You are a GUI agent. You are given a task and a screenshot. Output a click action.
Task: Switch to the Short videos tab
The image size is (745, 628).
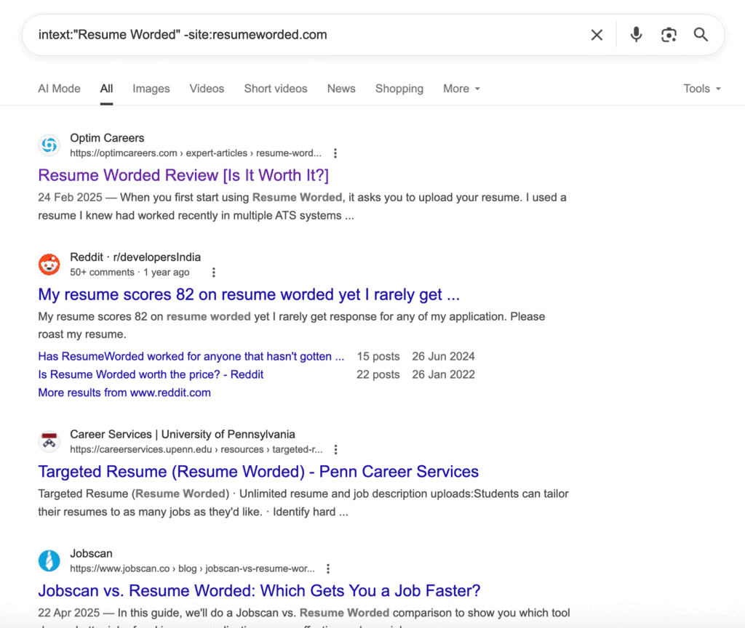click(x=276, y=89)
